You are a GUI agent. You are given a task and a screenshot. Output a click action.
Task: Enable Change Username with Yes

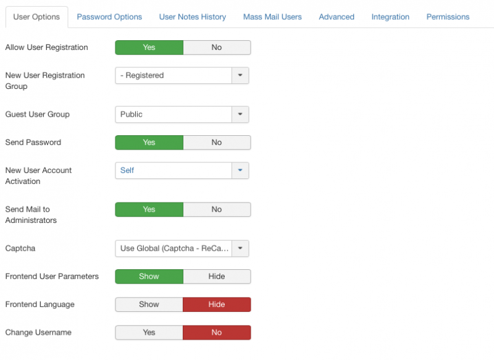(x=149, y=333)
